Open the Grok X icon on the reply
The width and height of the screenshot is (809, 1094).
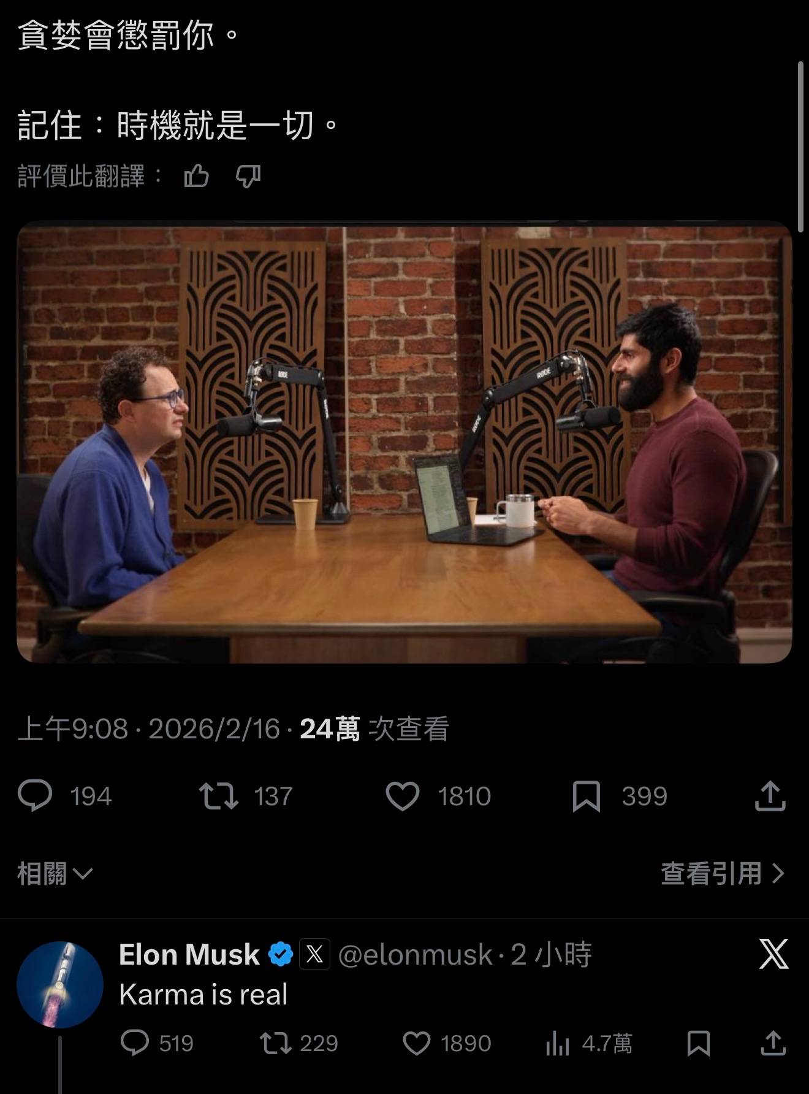coord(773,954)
